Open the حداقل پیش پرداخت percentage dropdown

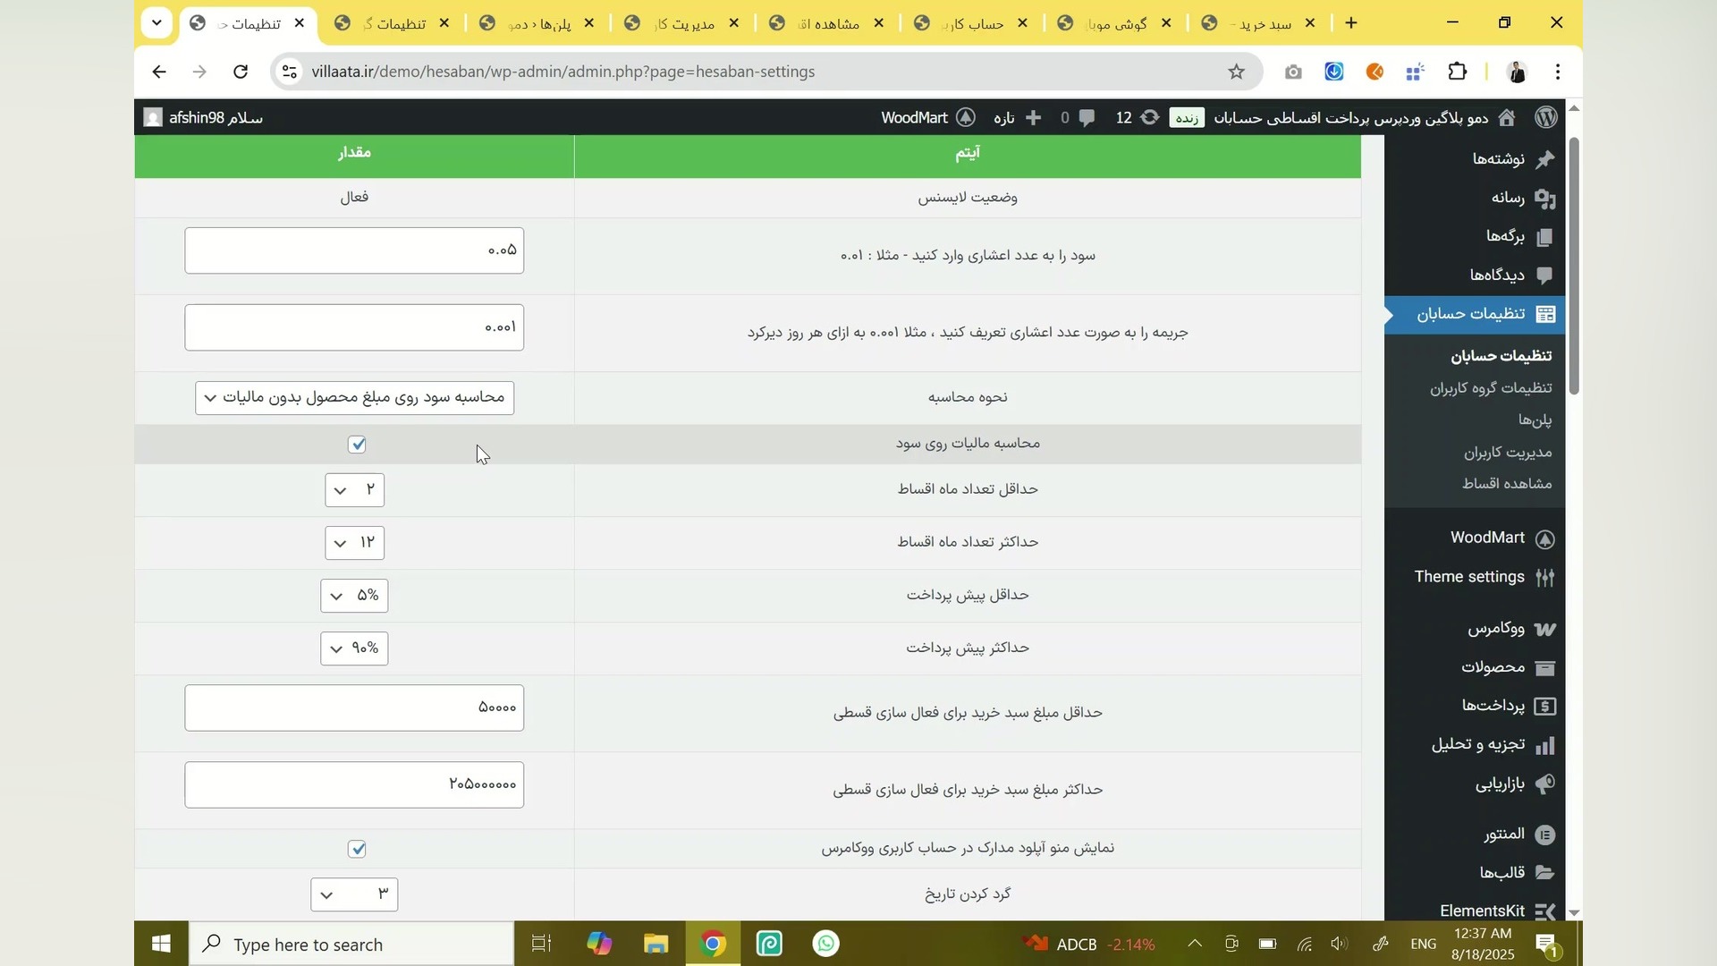(354, 596)
